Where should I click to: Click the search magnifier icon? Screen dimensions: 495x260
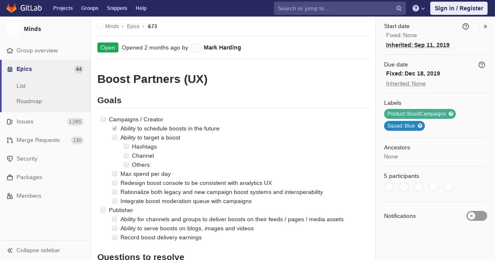(x=399, y=8)
